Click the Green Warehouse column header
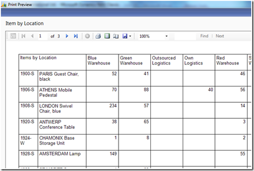254x171 pixels. 134,62
